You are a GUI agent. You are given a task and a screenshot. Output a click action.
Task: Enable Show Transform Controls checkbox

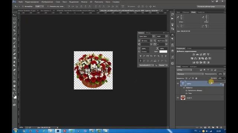pyautogui.click(x=48, y=7)
